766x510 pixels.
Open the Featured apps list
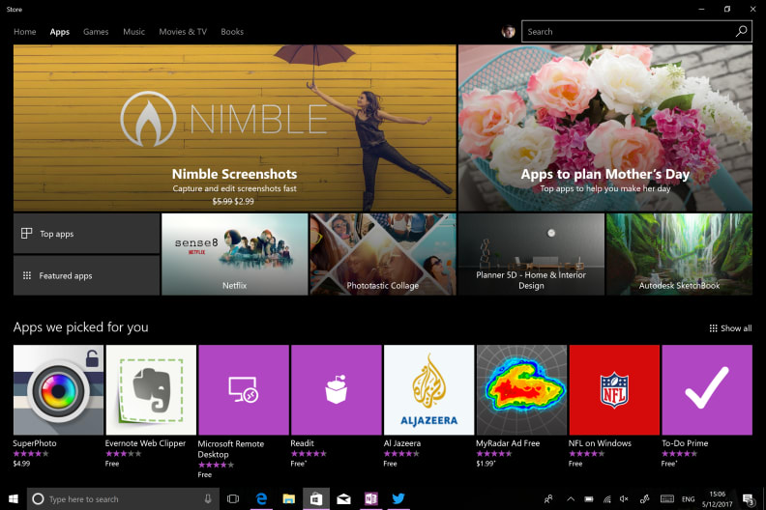86,275
